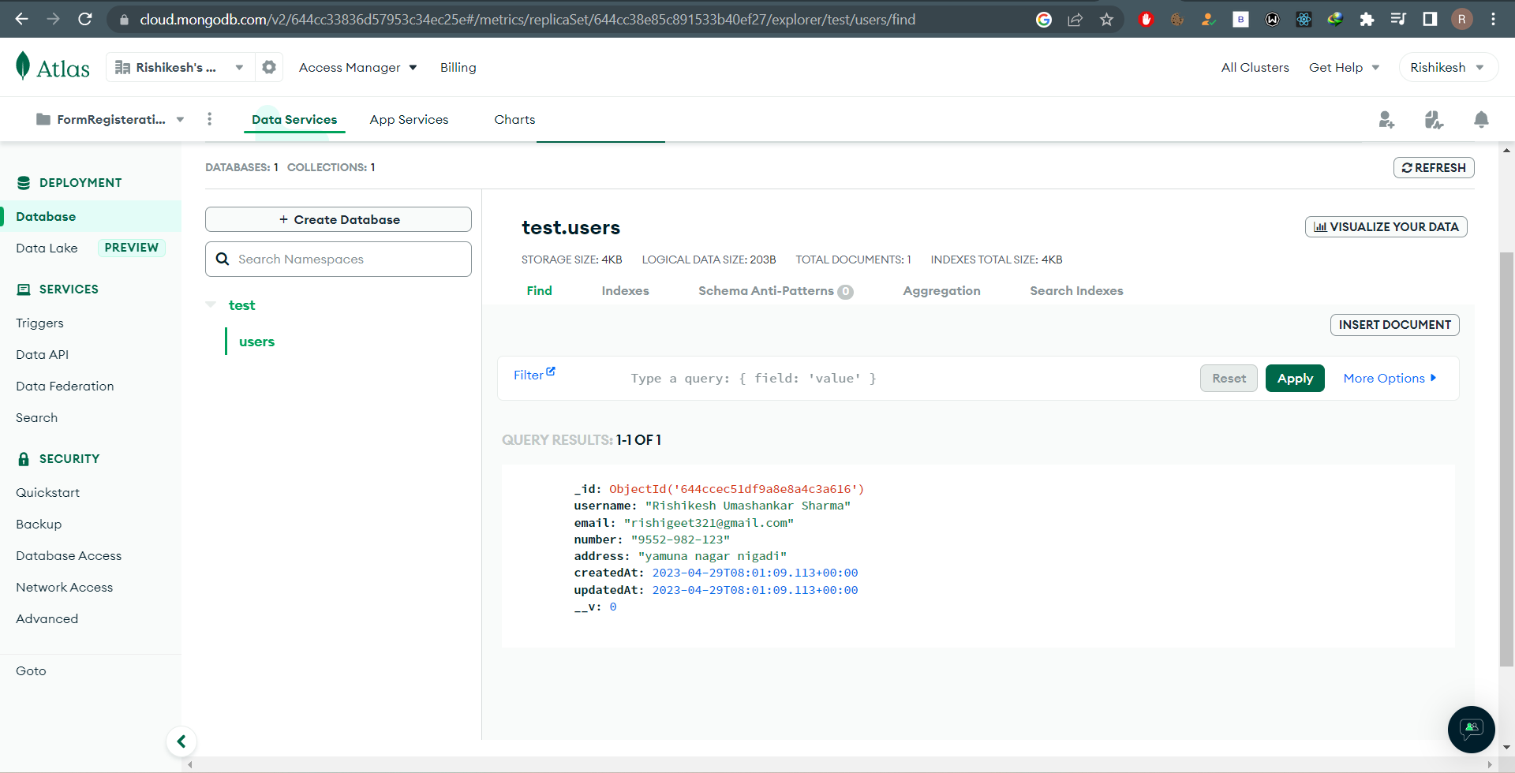Open the notifications bell
Image resolution: width=1515 pixels, height=773 pixels.
click(x=1481, y=119)
